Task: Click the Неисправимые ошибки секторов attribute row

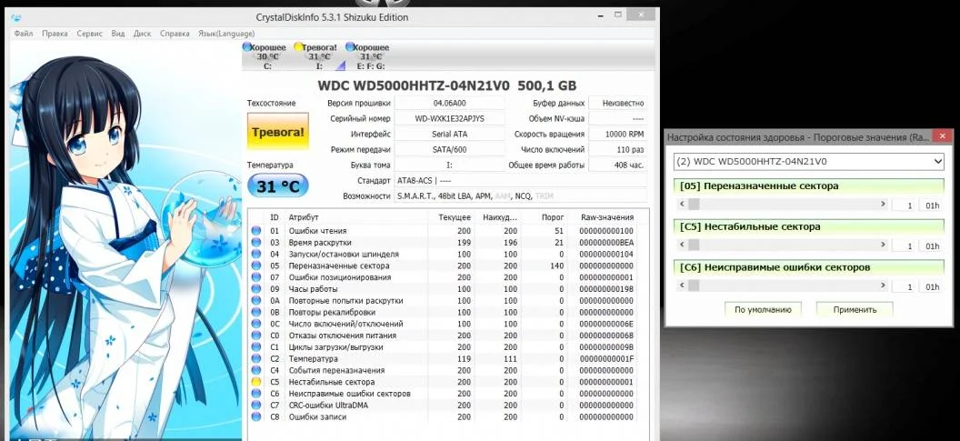Action: tap(444, 394)
